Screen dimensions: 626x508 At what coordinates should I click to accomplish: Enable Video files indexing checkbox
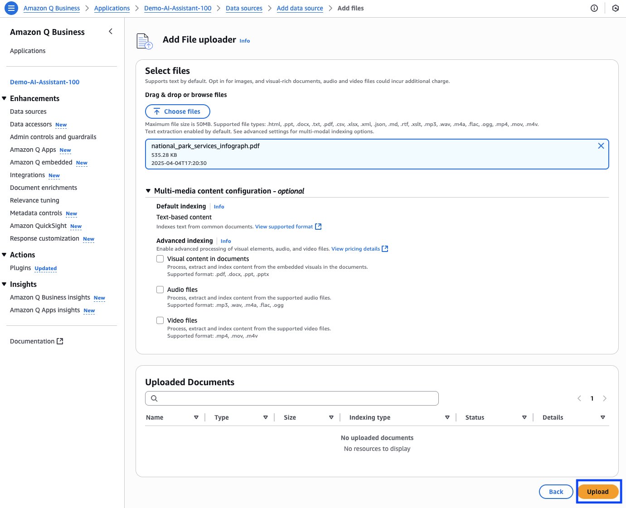point(160,320)
